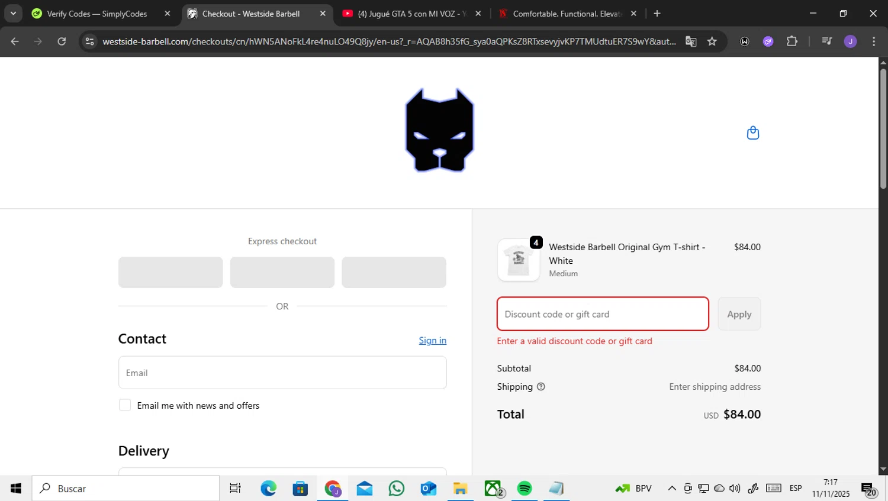Open Microsoft Edge from the taskbar
The width and height of the screenshot is (888, 501).
point(268,489)
